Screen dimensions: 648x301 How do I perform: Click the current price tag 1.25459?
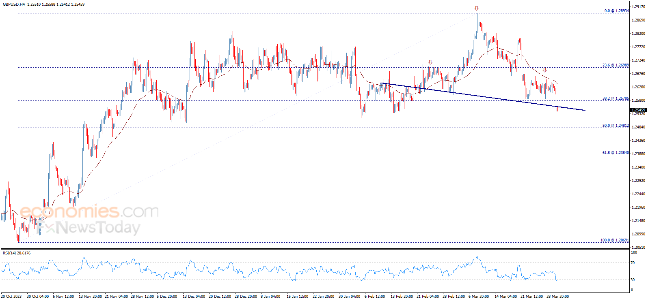coord(638,110)
